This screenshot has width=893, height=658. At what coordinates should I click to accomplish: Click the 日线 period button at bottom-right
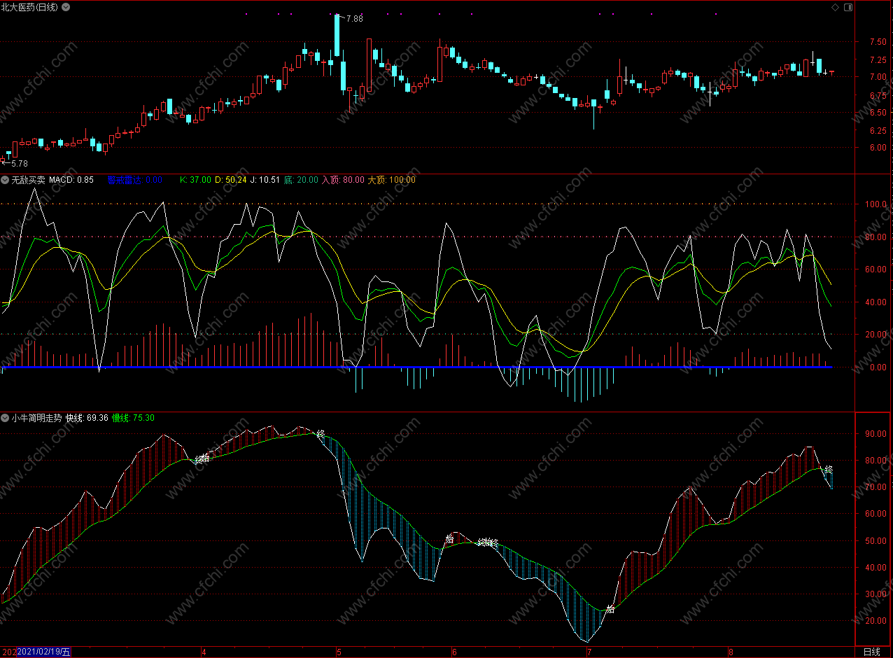click(x=872, y=652)
